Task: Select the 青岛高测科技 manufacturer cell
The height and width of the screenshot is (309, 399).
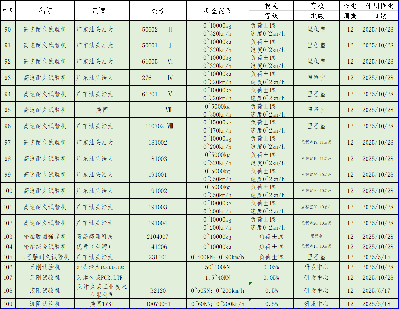Action: point(95,237)
